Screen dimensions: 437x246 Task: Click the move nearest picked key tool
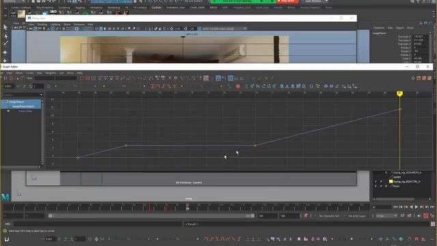(5, 79)
